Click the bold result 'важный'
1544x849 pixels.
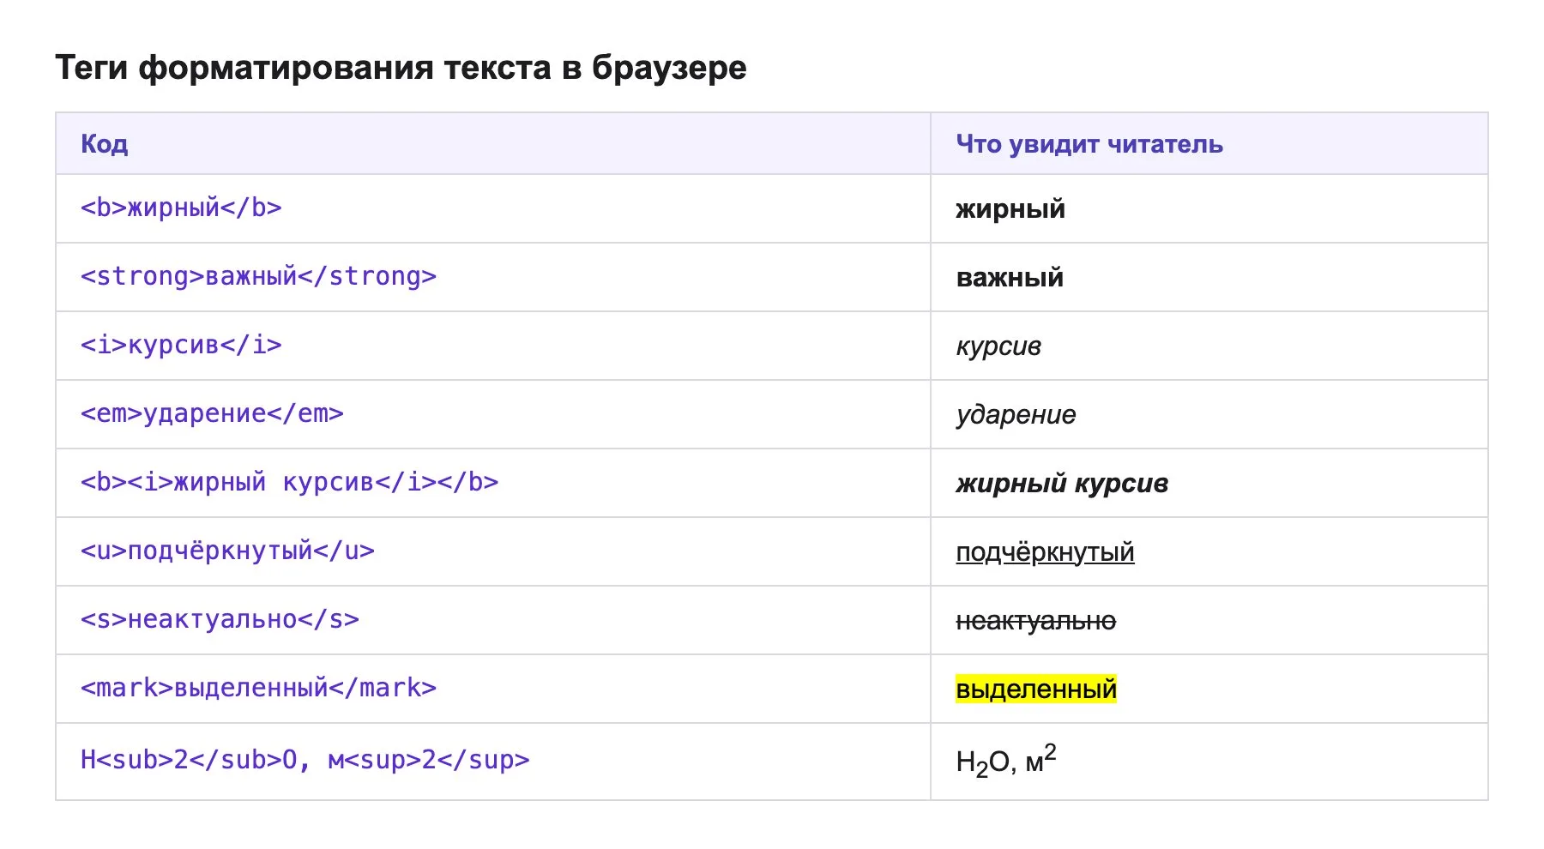1010,278
